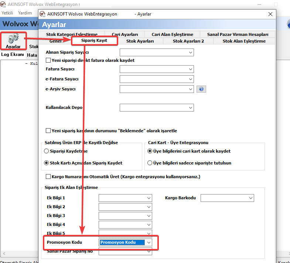Tick 'Yeni siparişi direkt fatura olarak kaydet' checkbox
The image size is (290, 263).
(x=48, y=60)
